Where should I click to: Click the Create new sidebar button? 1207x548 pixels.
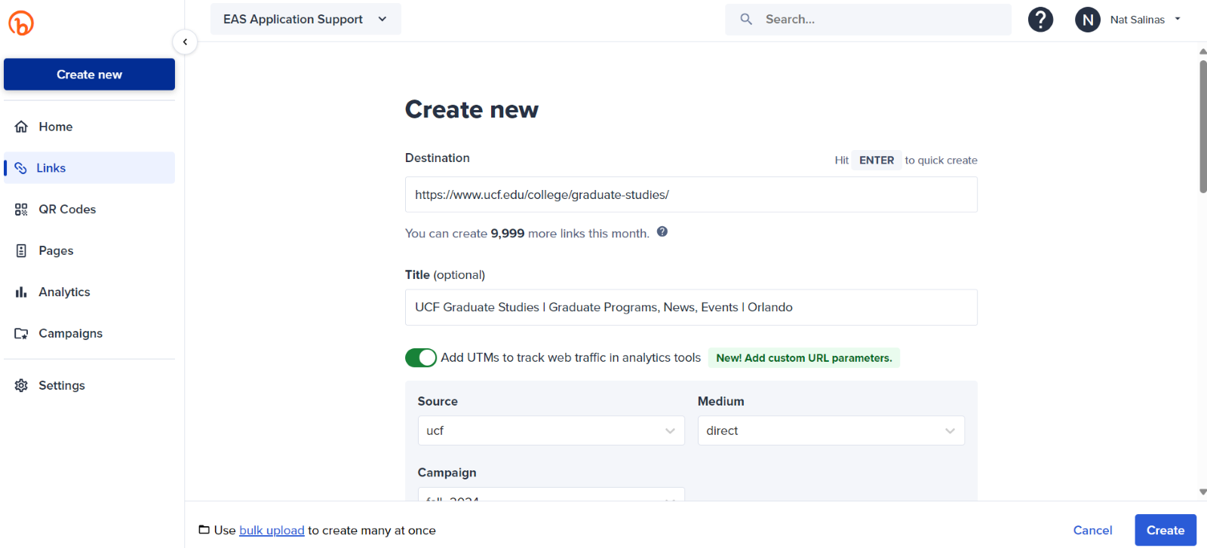[89, 75]
